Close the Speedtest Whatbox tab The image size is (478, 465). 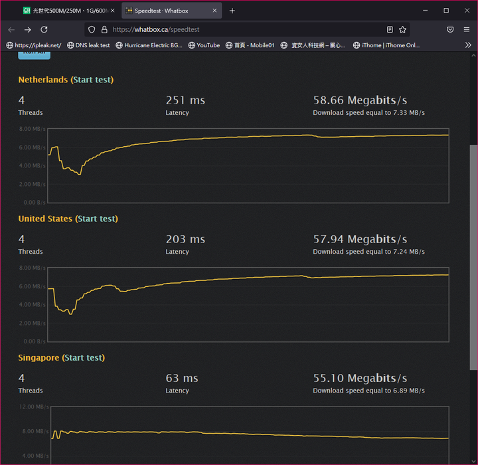click(x=214, y=11)
